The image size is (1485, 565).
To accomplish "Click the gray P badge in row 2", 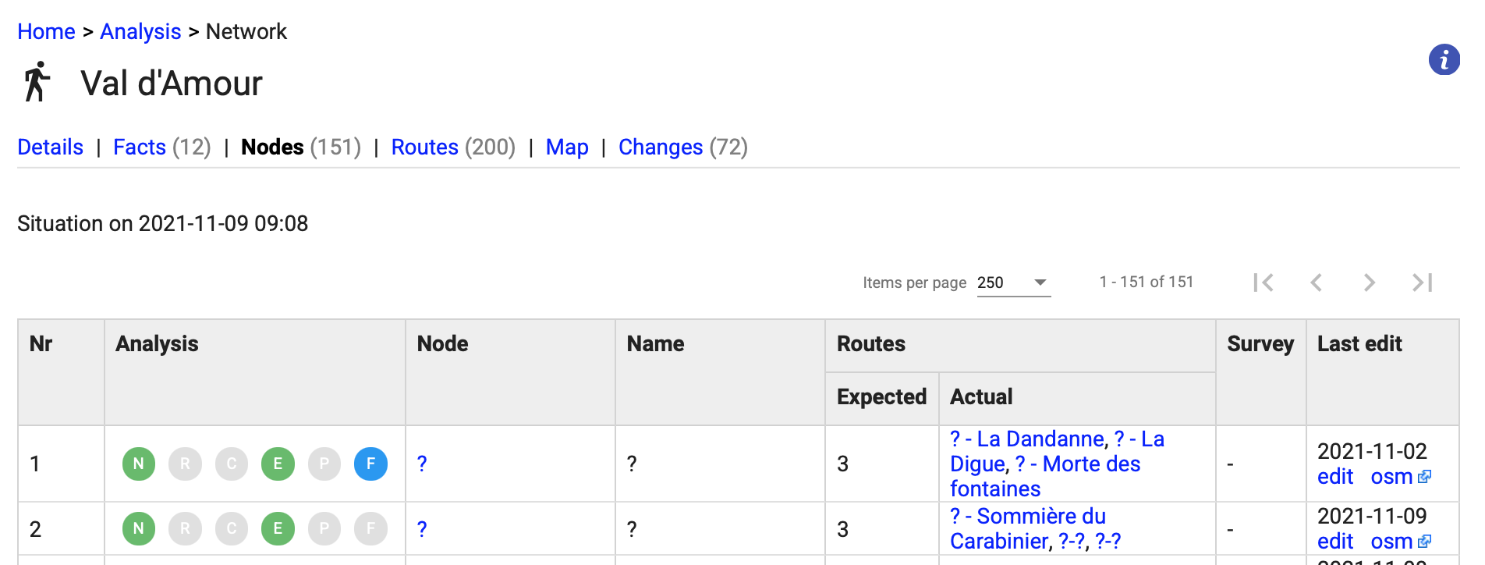I will click(x=324, y=528).
